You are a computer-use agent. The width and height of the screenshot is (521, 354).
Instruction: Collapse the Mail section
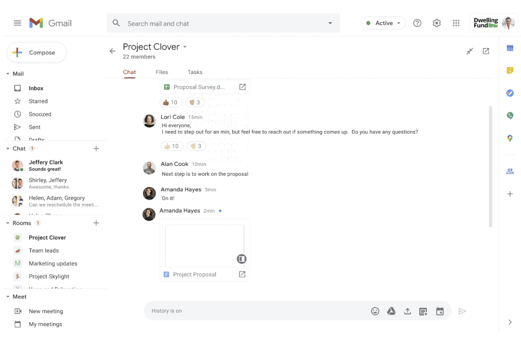(8, 74)
